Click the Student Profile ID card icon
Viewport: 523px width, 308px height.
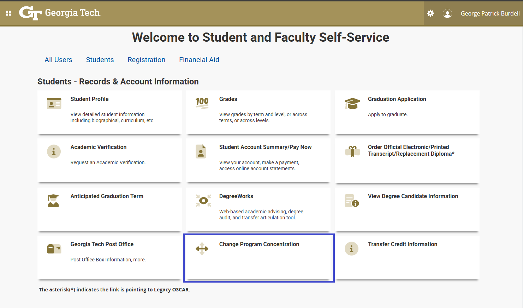(54, 103)
